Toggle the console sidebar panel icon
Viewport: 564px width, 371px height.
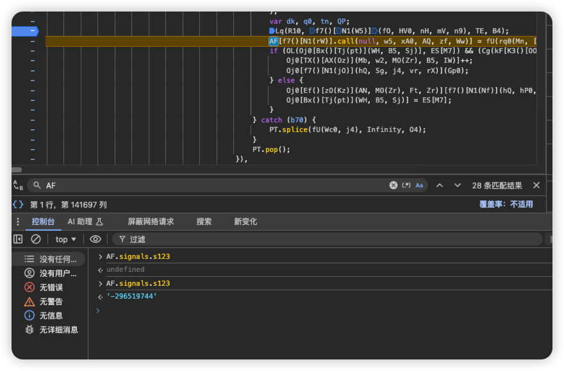(x=18, y=239)
